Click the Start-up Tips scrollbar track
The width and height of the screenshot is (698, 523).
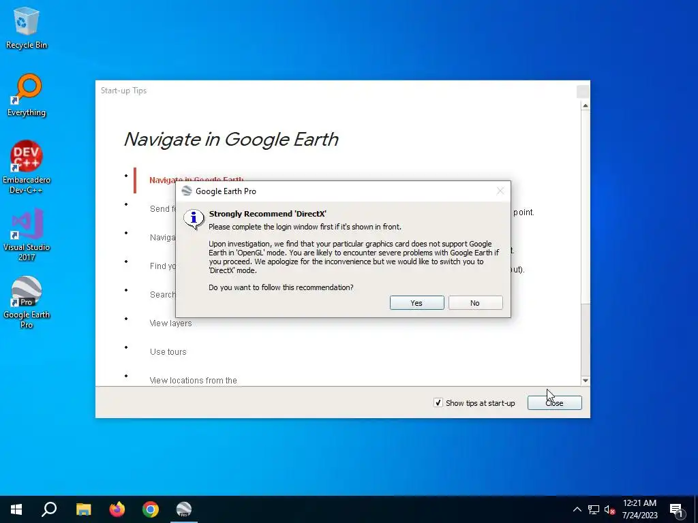point(586,340)
